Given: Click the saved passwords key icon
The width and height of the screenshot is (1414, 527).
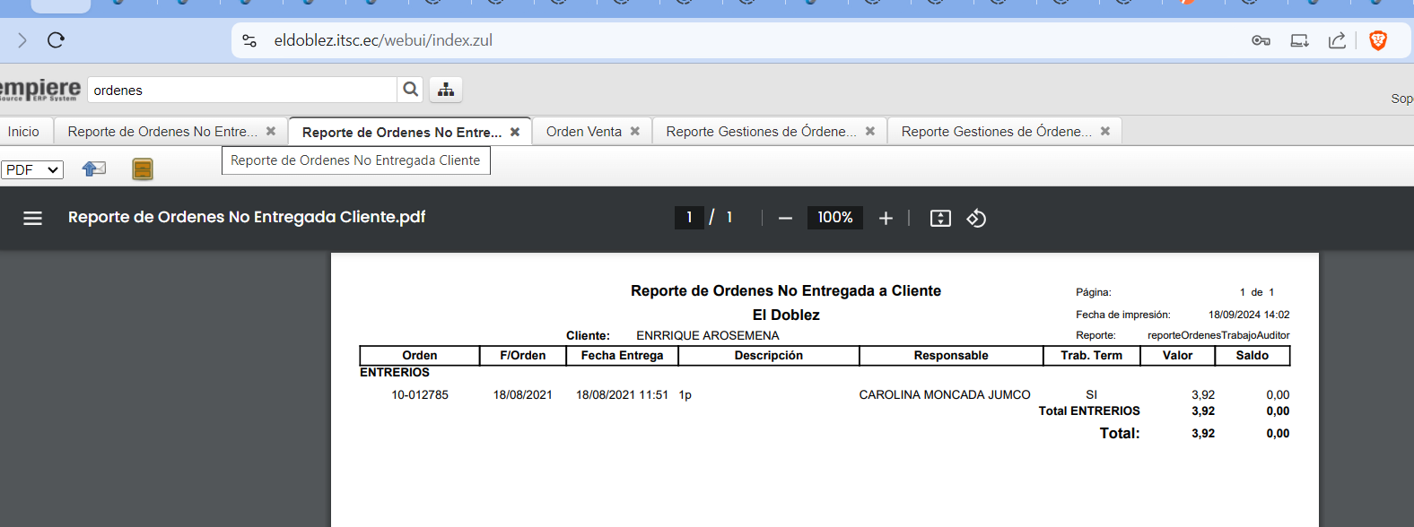Looking at the screenshot, I should 1261,40.
